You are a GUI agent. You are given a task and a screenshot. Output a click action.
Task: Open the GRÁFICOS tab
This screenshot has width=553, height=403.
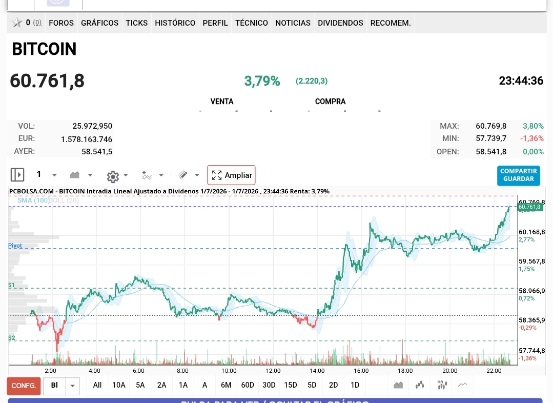pos(100,23)
